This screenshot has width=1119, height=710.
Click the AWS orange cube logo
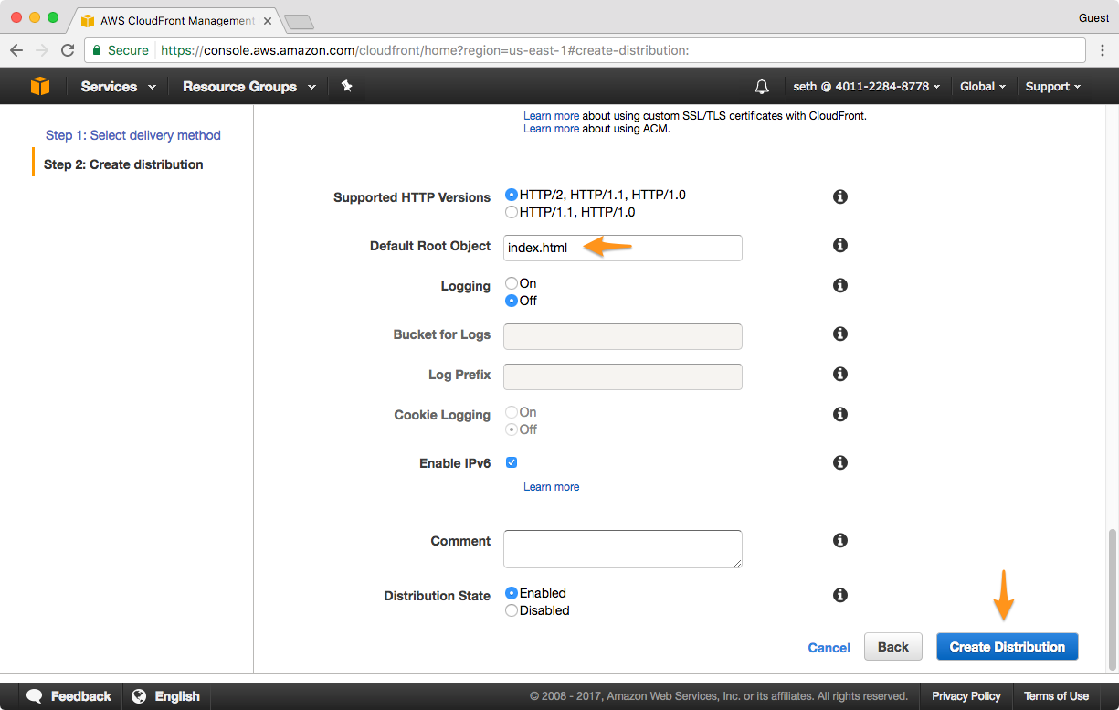tap(40, 86)
